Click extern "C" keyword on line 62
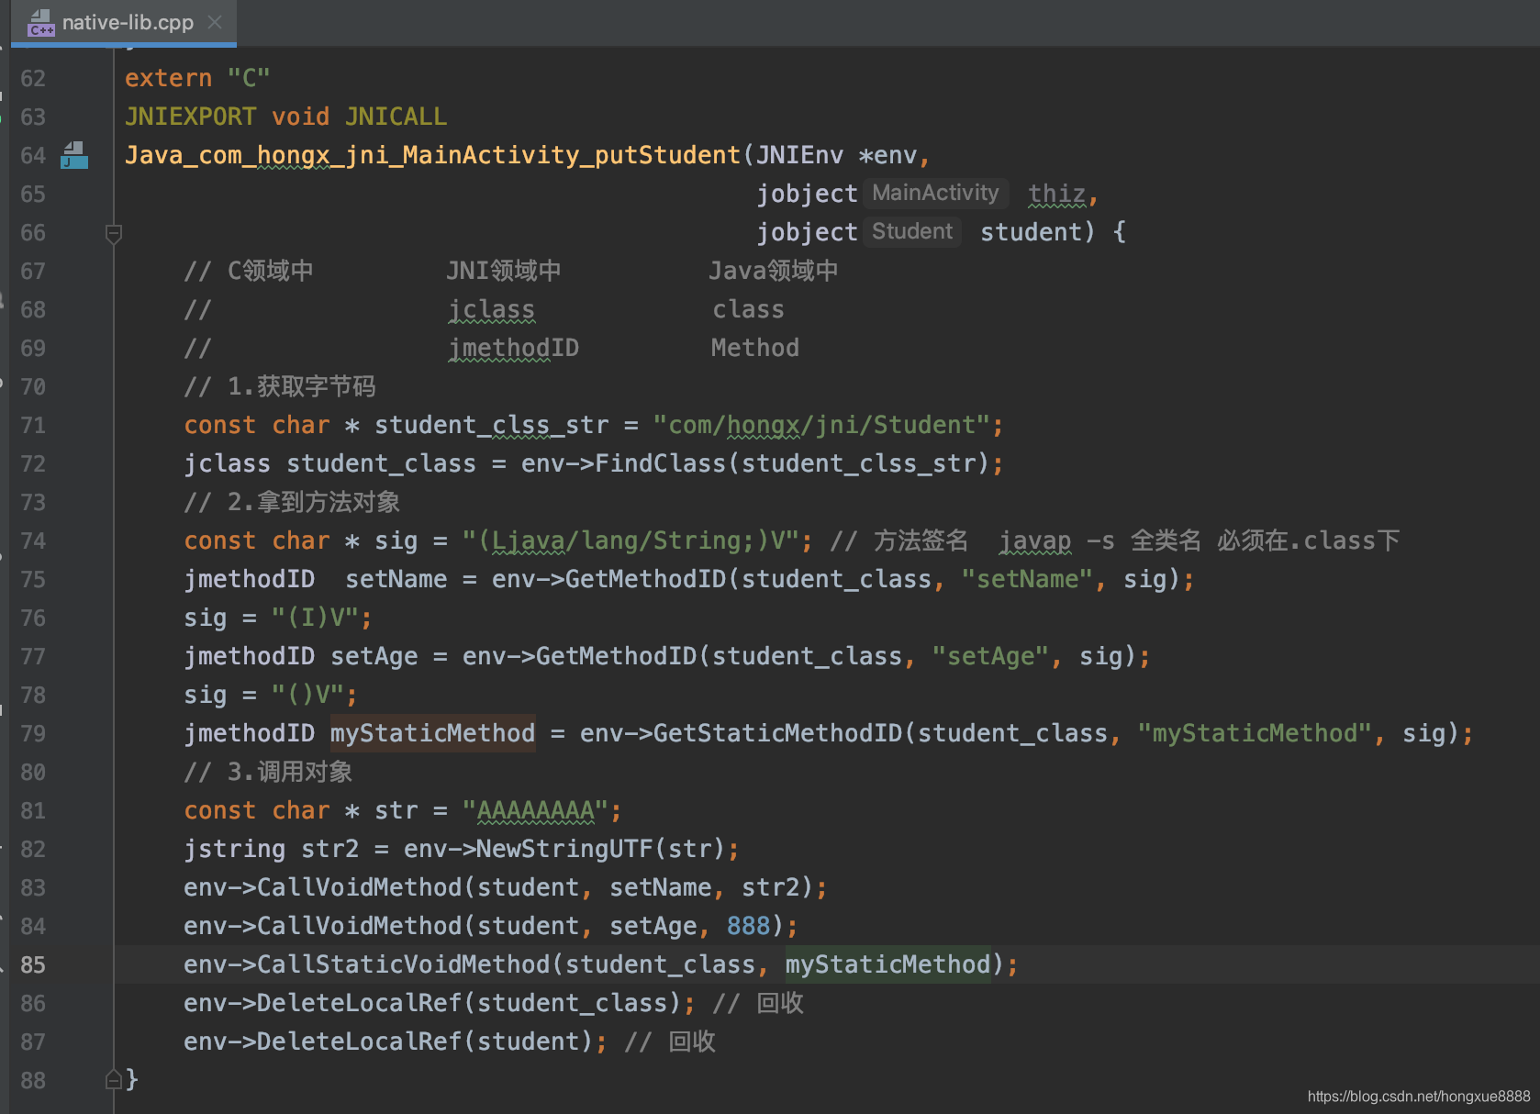The height and width of the screenshot is (1114, 1540). click(x=197, y=78)
